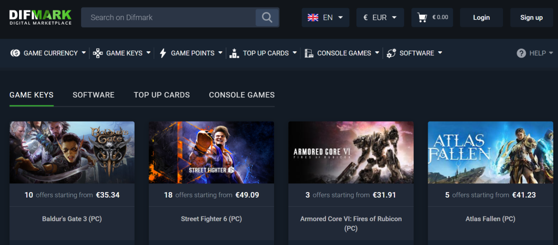Click the search magnifier icon
Image resolution: width=558 pixels, height=245 pixels.
click(267, 17)
